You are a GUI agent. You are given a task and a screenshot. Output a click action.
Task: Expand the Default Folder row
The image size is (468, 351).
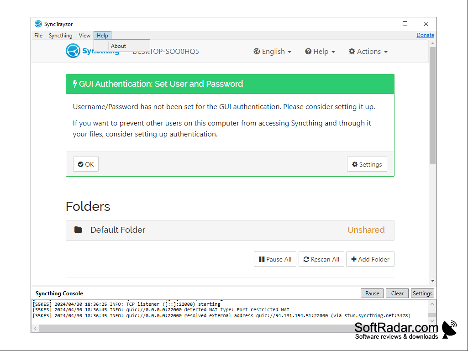click(230, 230)
